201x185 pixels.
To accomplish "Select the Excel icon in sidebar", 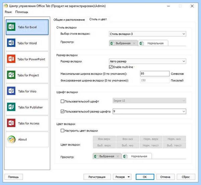I will click(x=11, y=27).
